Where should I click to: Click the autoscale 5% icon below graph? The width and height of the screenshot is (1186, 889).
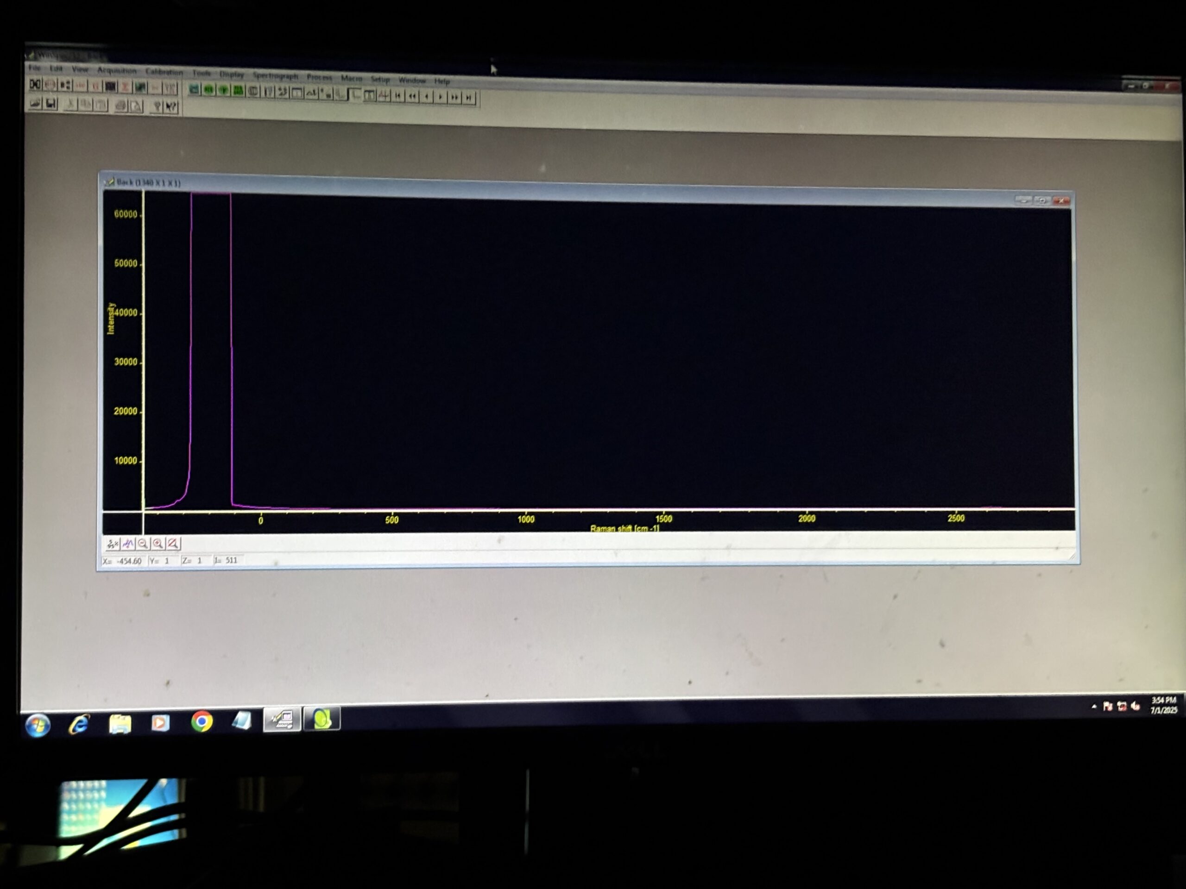click(x=112, y=544)
